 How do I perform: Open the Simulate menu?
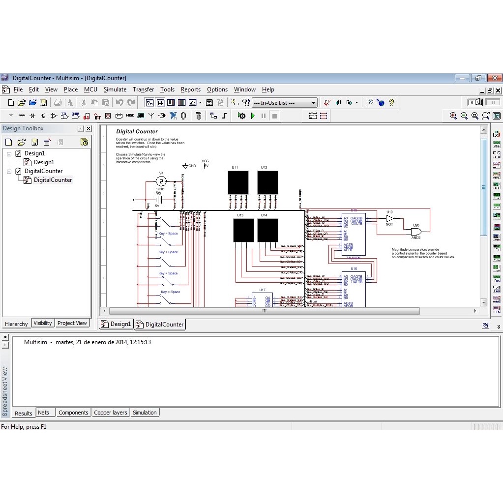coord(115,89)
